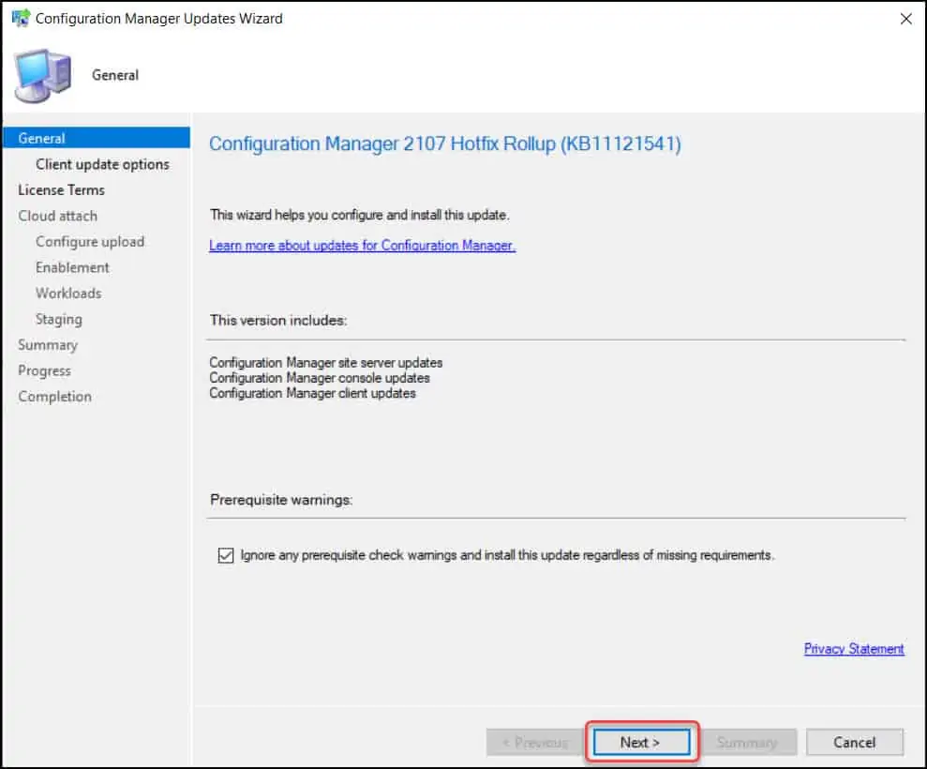Click 'Configuration Manager site server updates' text

[x=326, y=363]
